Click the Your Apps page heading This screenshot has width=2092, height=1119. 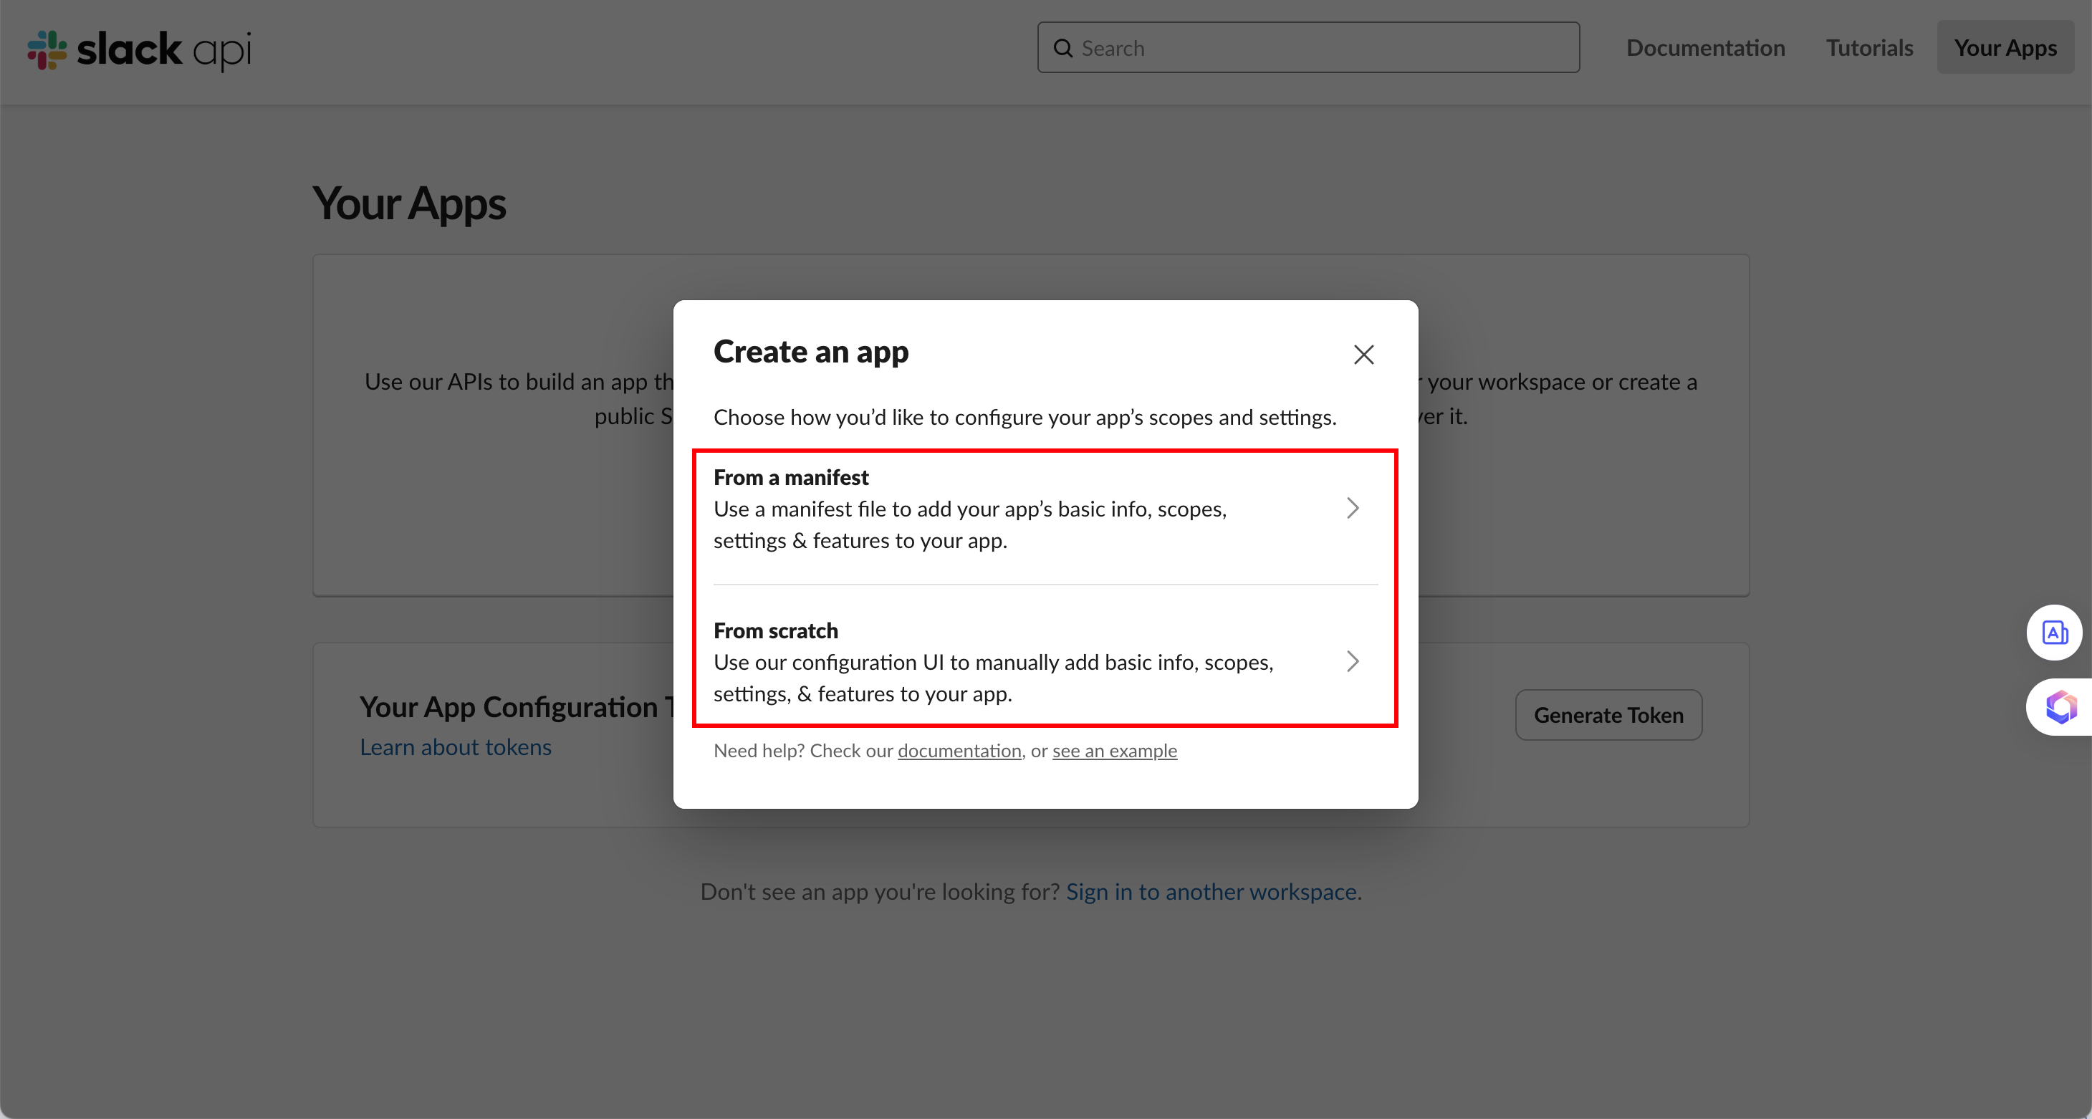pyautogui.click(x=409, y=204)
